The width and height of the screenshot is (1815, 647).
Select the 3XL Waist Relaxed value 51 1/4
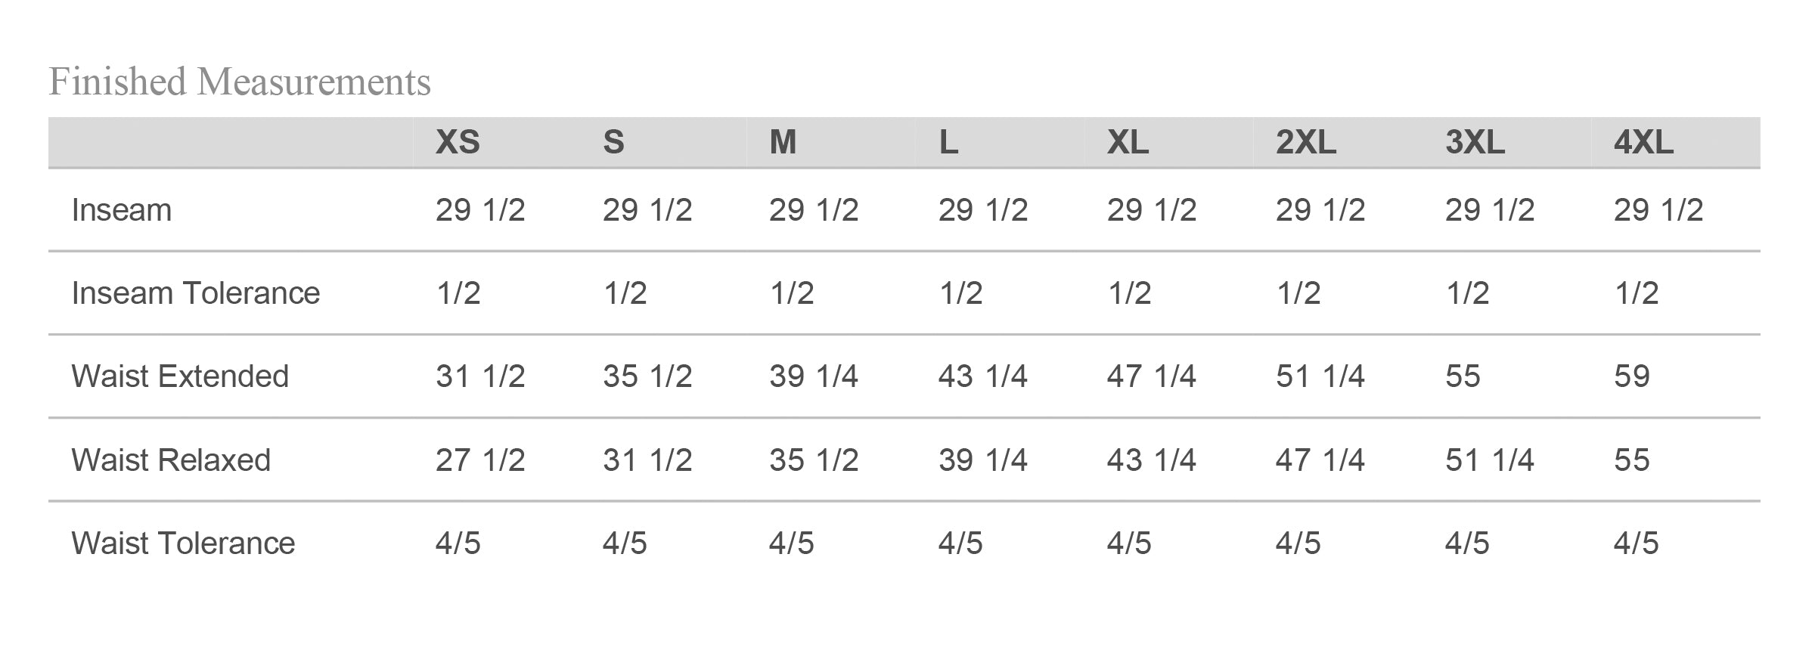[x=1489, y=460]
